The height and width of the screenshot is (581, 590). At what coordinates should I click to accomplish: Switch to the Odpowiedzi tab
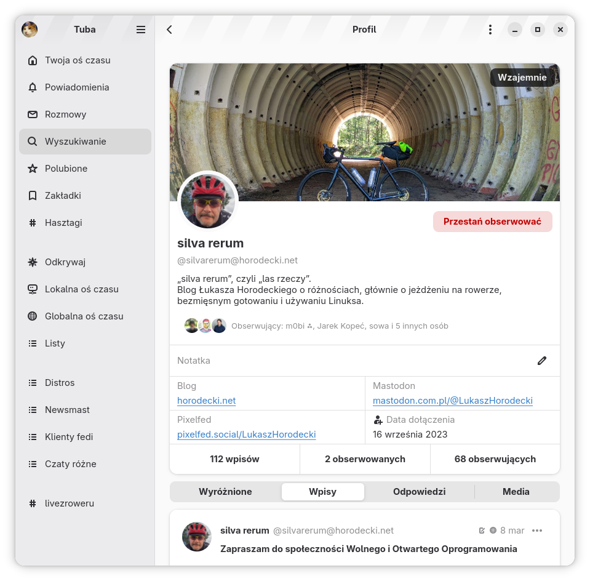[x=419, y=492]
